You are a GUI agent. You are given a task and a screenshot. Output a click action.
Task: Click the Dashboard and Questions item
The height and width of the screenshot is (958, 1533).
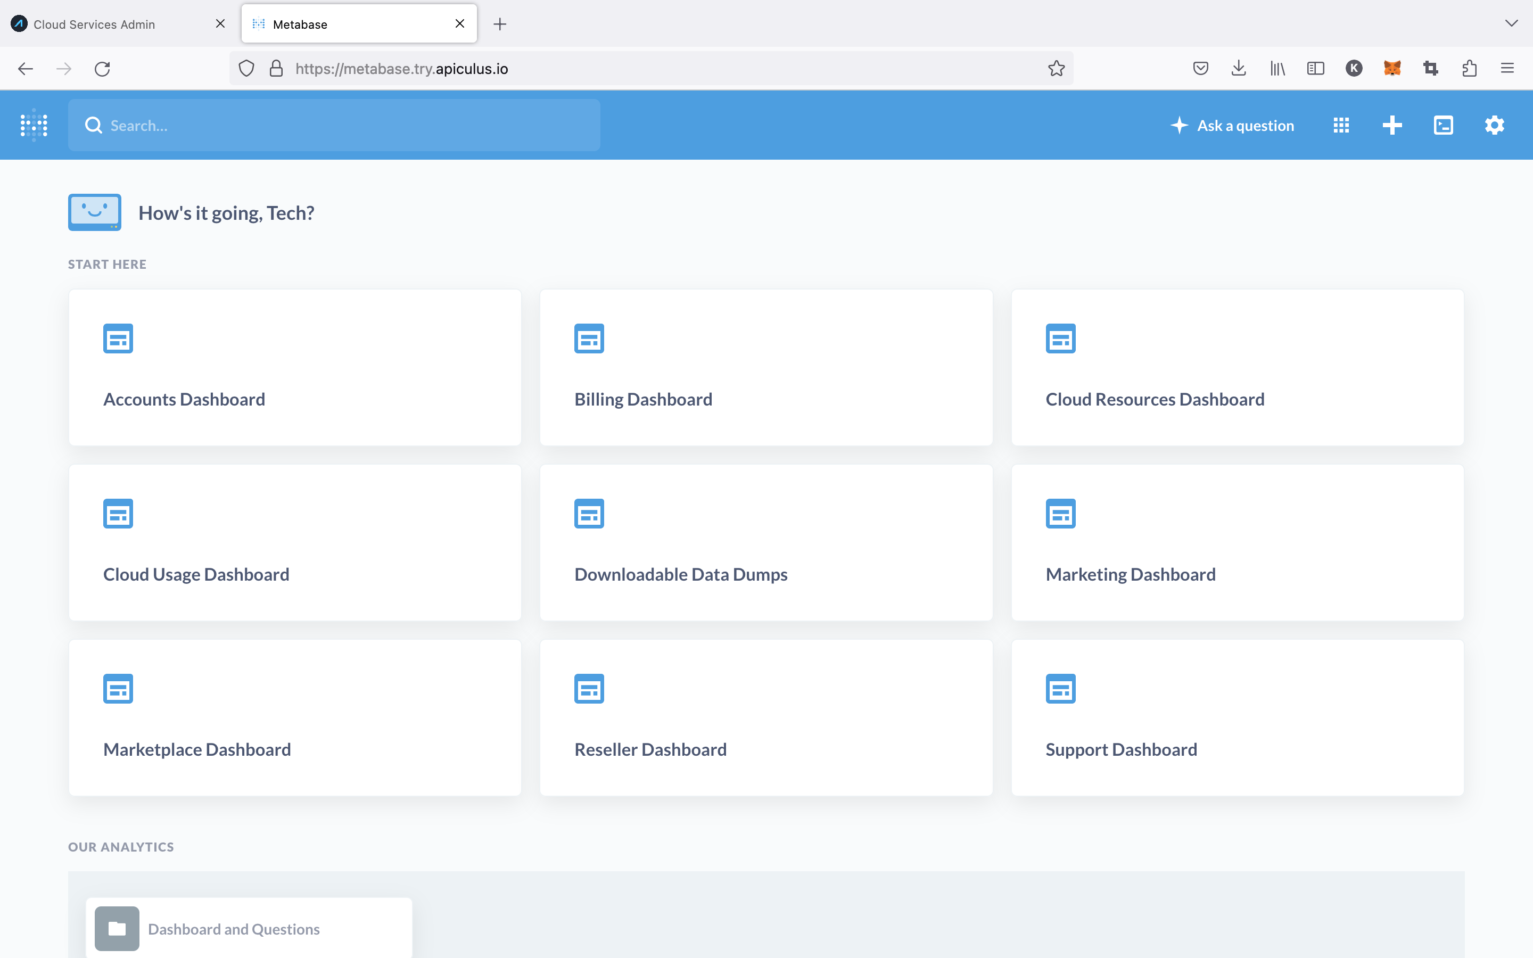point(234,929)
